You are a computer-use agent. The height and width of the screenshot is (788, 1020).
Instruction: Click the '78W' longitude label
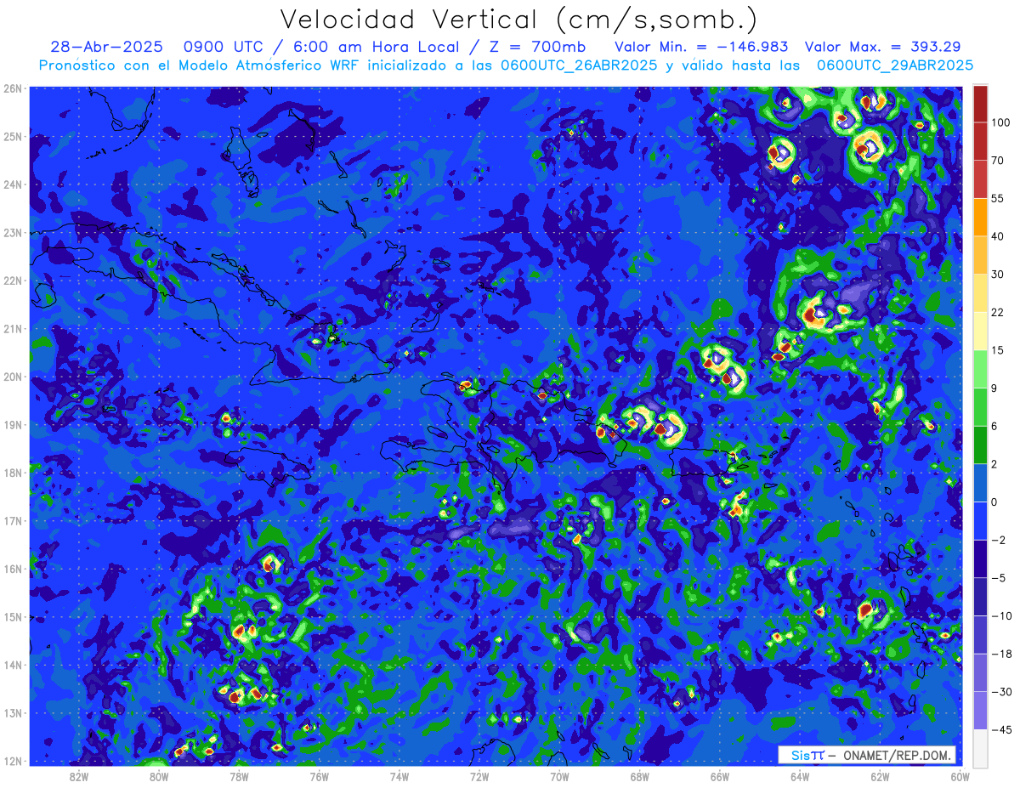[x=239, y=775]
